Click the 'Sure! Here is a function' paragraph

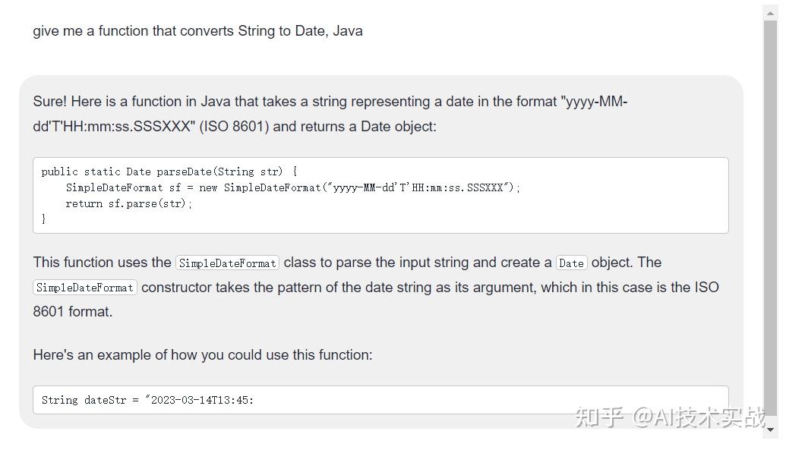point(330,102)
